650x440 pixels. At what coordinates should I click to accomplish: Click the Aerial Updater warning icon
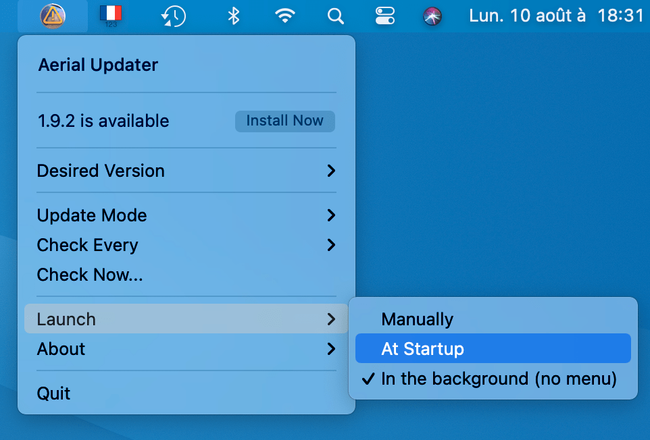click(53, 16)
